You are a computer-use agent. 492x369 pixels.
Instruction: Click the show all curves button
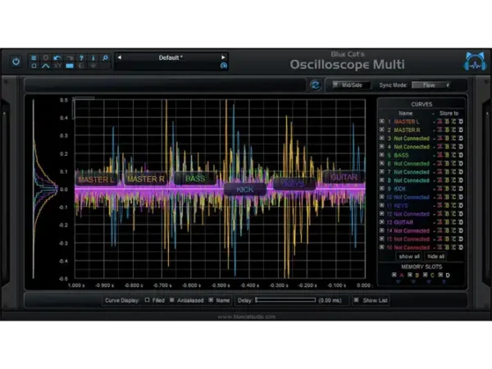click(409, 257)
